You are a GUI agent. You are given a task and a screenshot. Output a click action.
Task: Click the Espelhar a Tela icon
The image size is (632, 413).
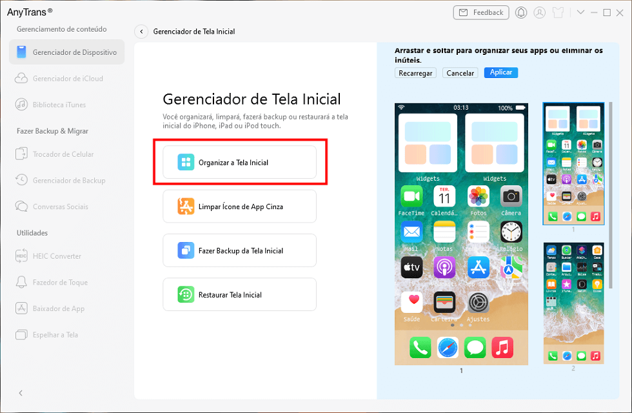pyautogui.click(x=21, y=335)
